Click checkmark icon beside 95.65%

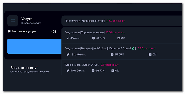pos(112,54)
